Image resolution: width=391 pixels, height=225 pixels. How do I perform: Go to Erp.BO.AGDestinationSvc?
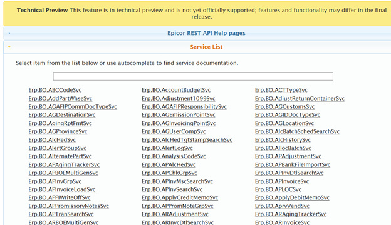coord(62,115)
